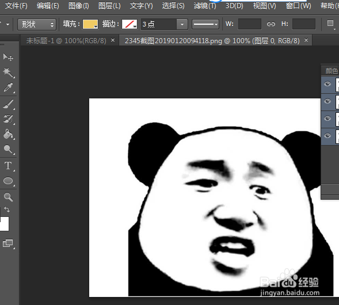Click the screen mode icon

click(x=8, y=243)
